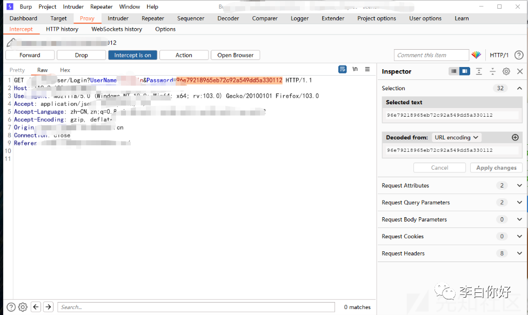Open the proxy Options sub-tab
The image size is (528, 315).
click(x=165, y=29)
